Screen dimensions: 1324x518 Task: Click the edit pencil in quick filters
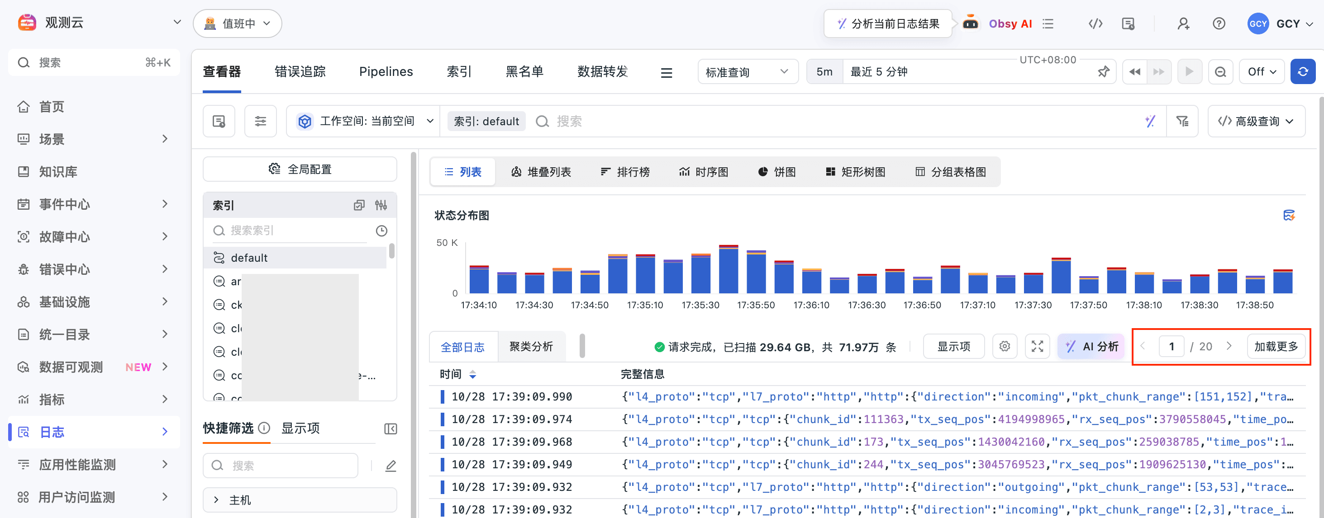(x=390, y=466)
